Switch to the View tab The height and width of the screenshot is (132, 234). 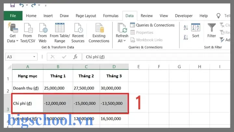coord(164,16)
